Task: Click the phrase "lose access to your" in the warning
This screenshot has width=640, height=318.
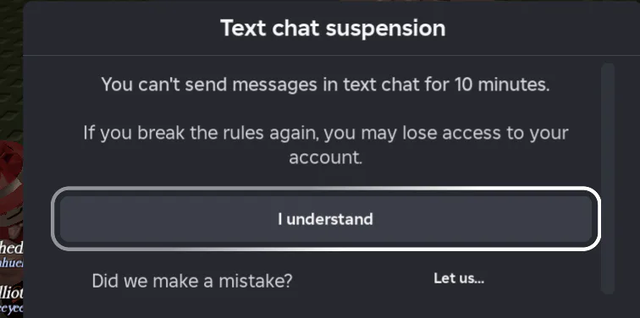Action: pyautogui.click(x=486, y=134)
